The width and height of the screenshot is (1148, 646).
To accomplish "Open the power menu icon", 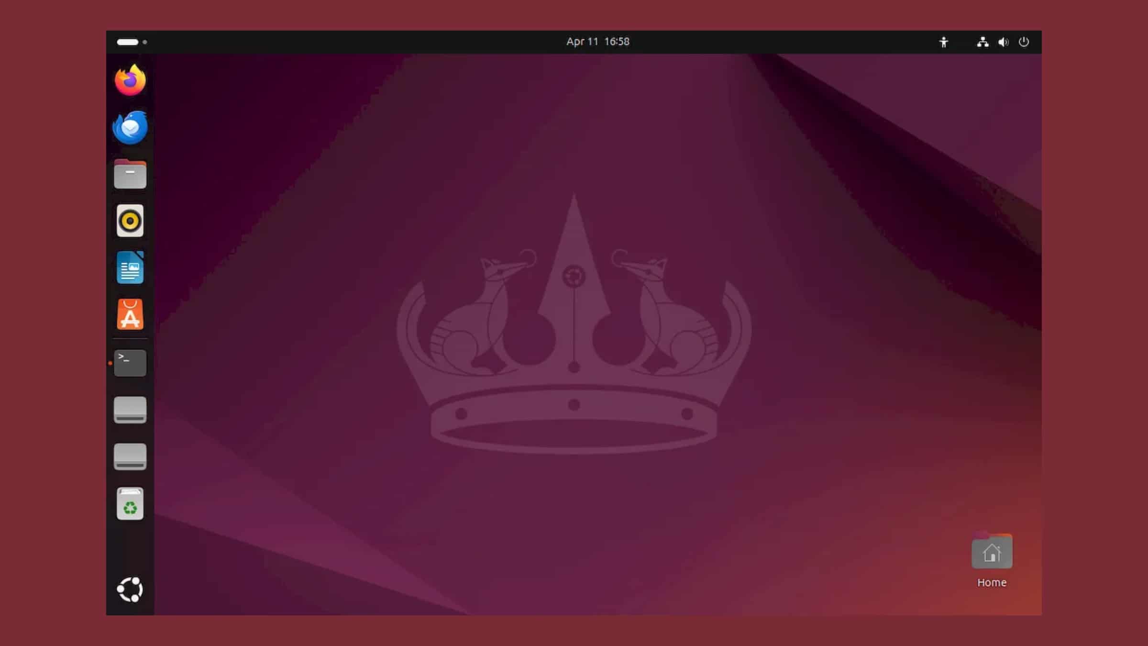I will [1024, 42].
